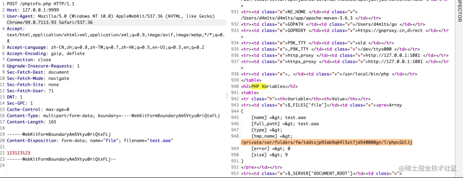Select the filename value "test.aaa" in Content-Disposition

[x=161, y=140]
